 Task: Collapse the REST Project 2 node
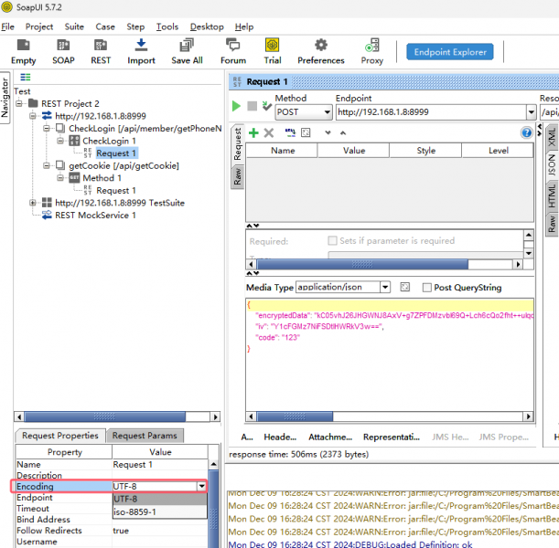pos(19,103)
